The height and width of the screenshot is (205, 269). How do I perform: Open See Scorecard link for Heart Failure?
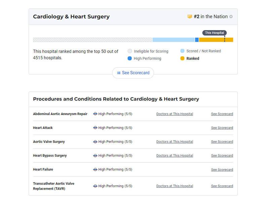click(222, 169)
